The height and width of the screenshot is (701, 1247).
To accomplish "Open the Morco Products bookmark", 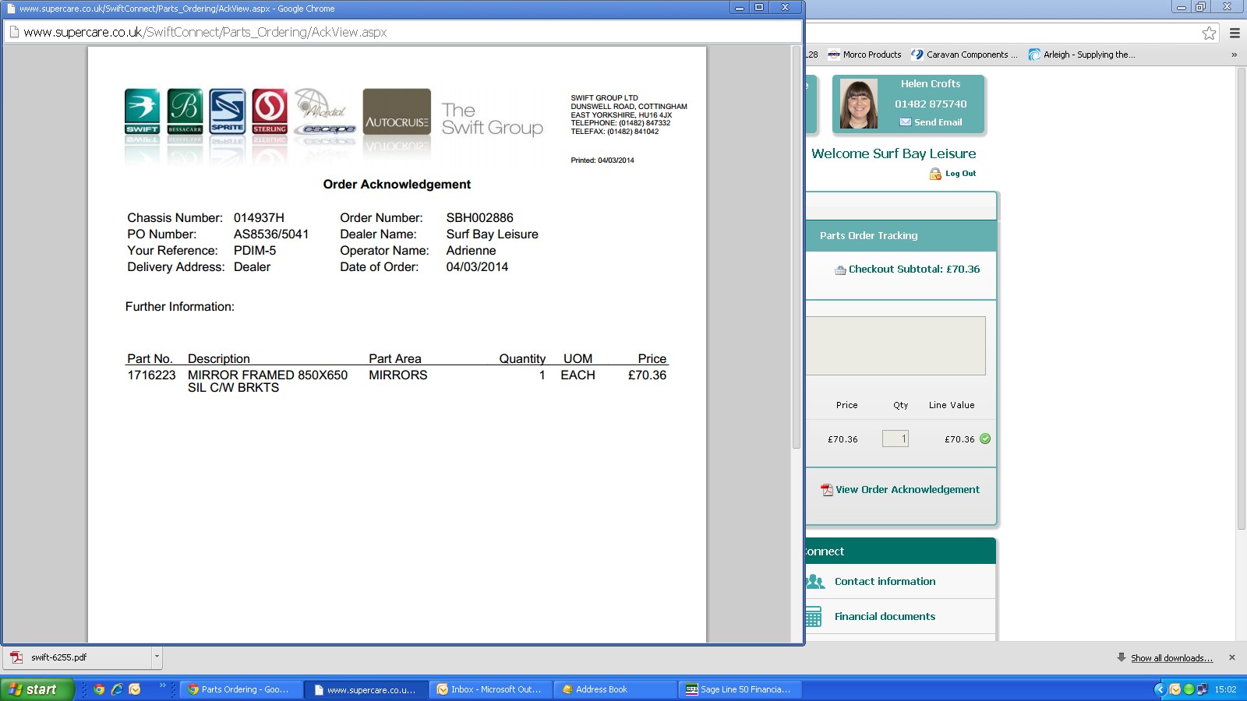I will (864, 55).
